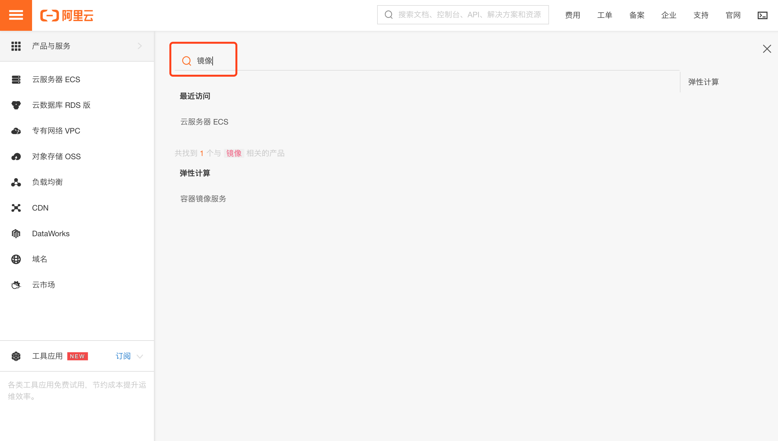Click the 工具应用 label
The image size is (778, 441).
click(47, 356)
